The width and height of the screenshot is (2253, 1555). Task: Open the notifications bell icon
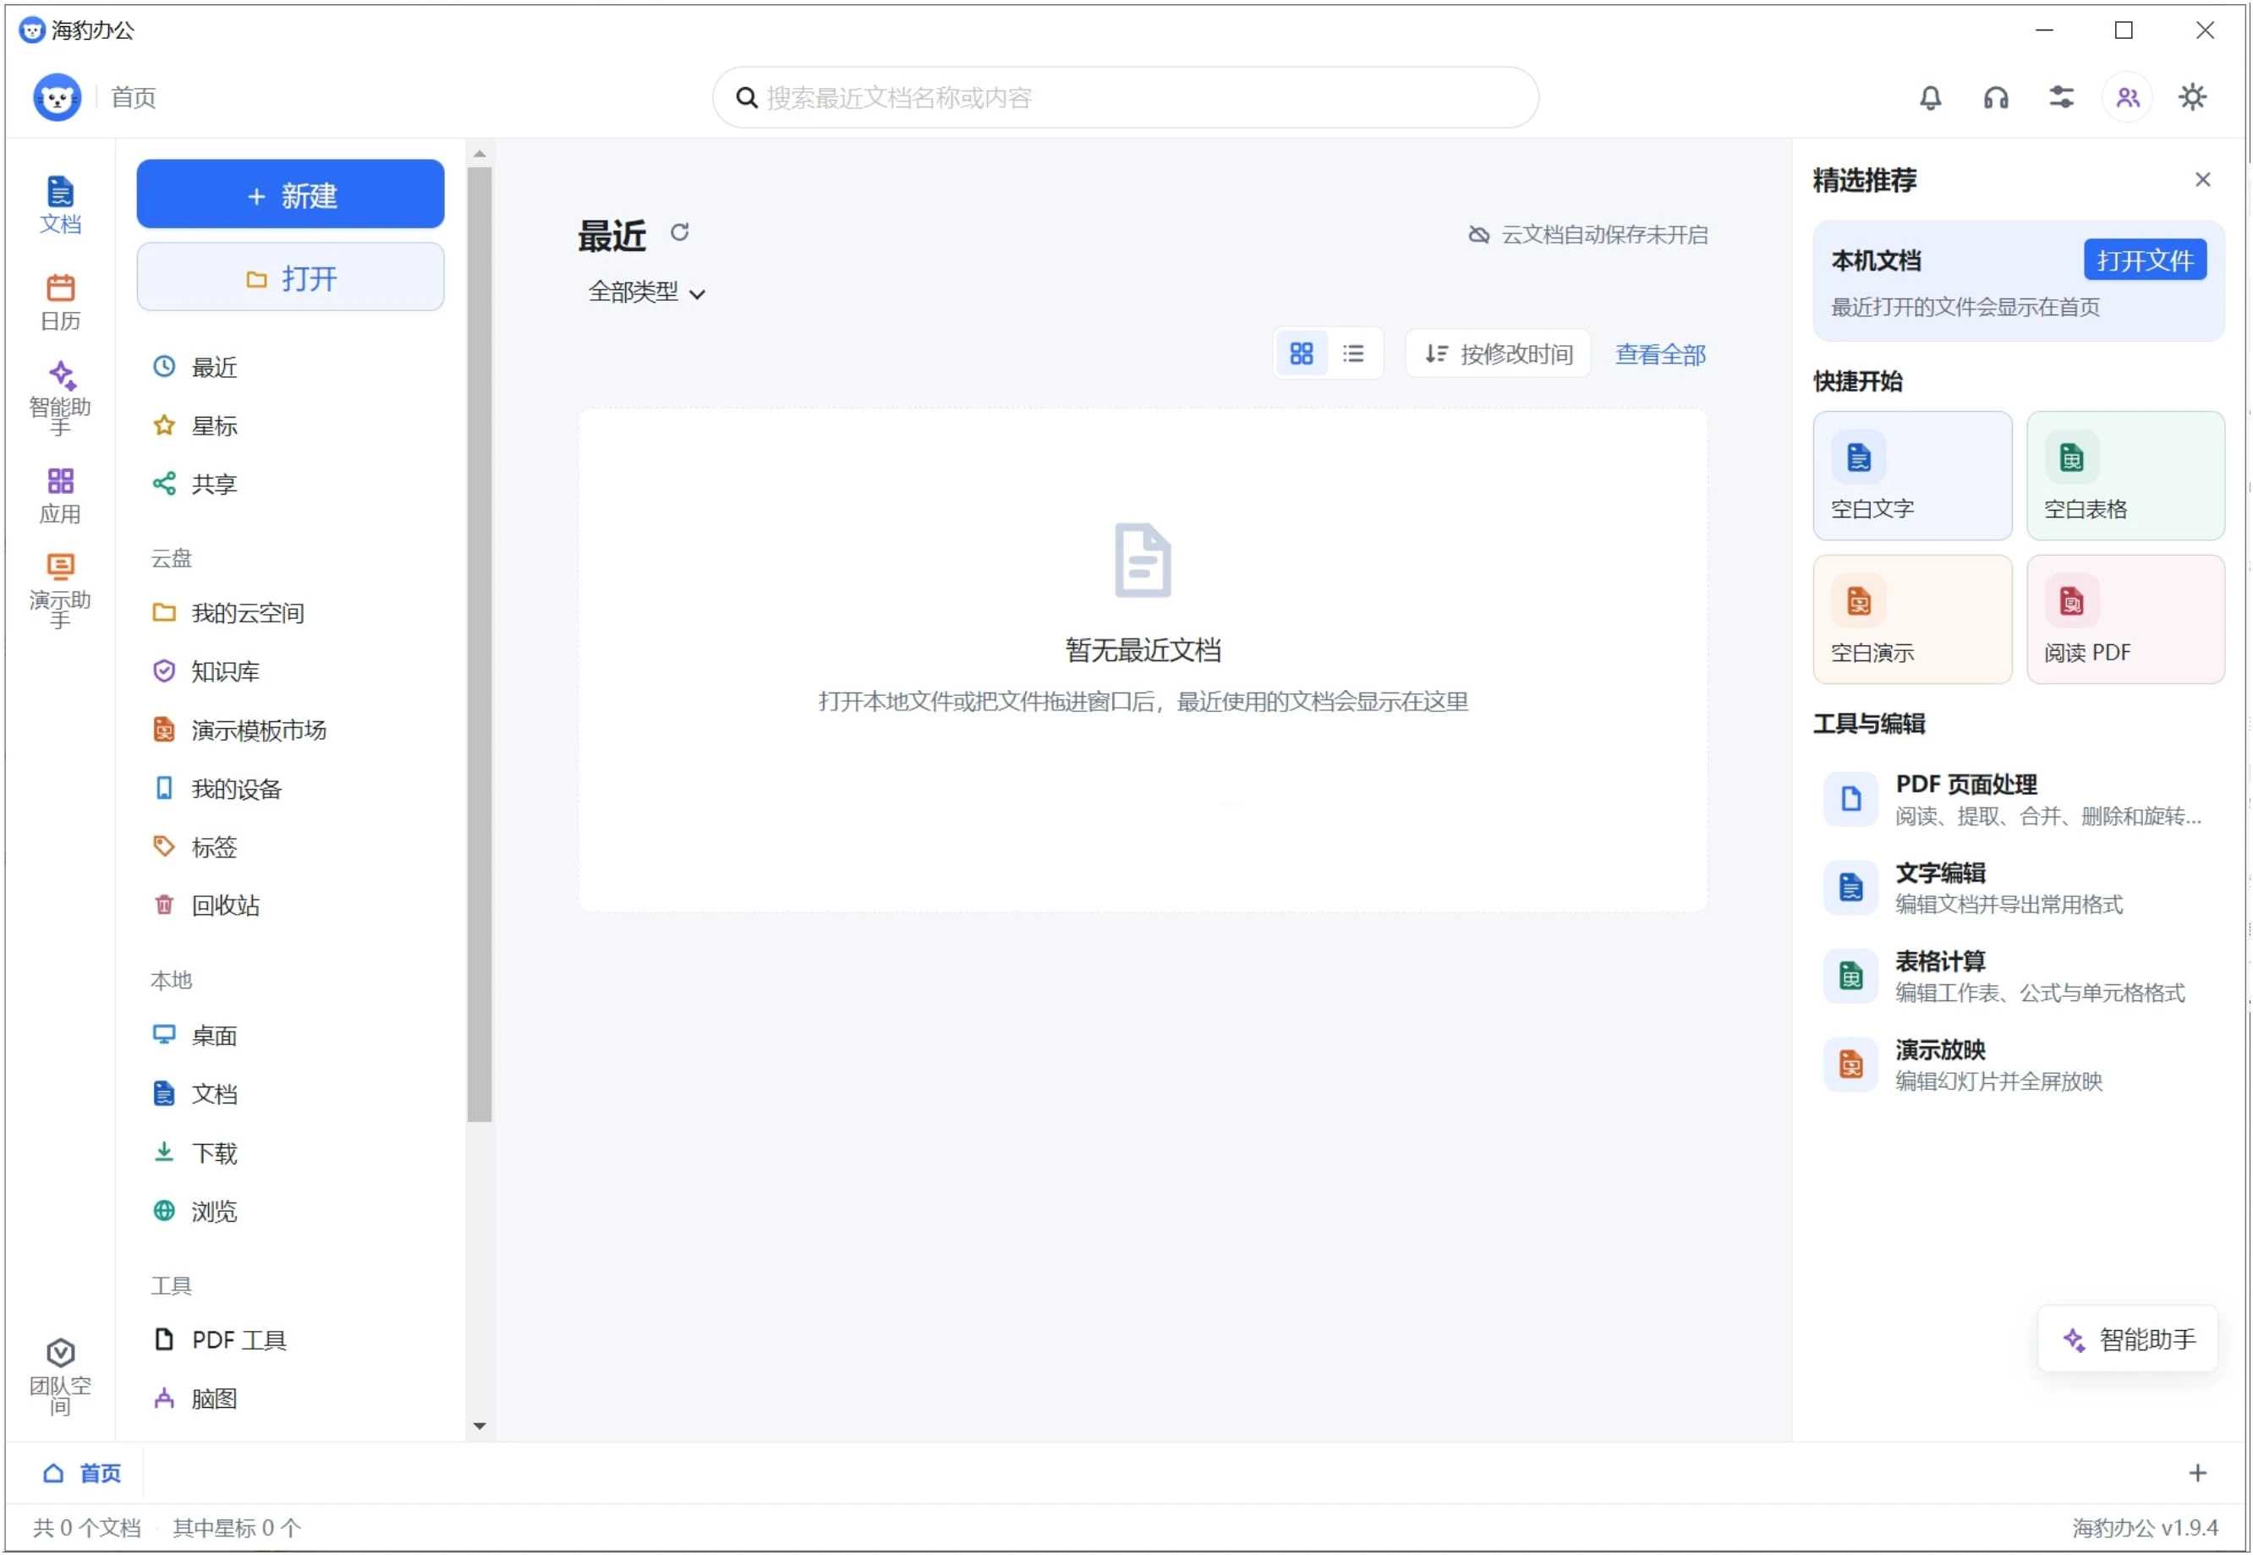coord(1929,97)
